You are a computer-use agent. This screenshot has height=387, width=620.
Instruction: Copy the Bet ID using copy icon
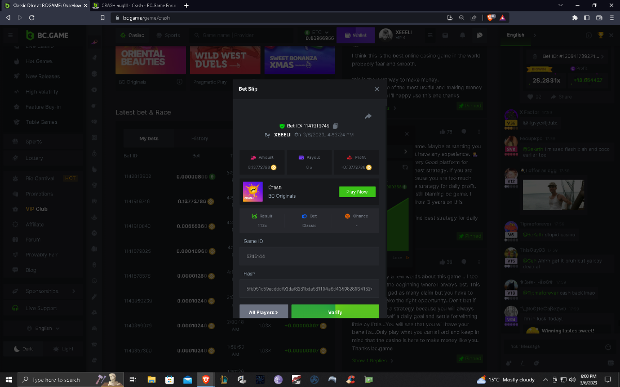[336, 126]
